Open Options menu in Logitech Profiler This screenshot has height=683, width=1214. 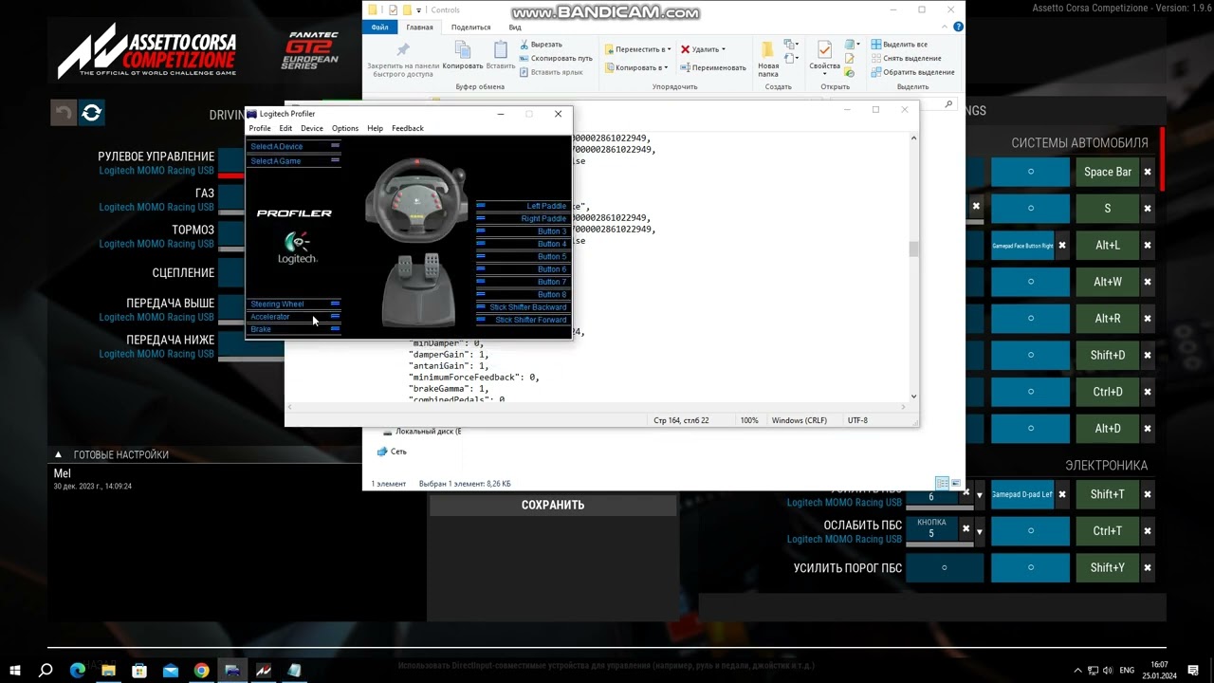[345, 128]
